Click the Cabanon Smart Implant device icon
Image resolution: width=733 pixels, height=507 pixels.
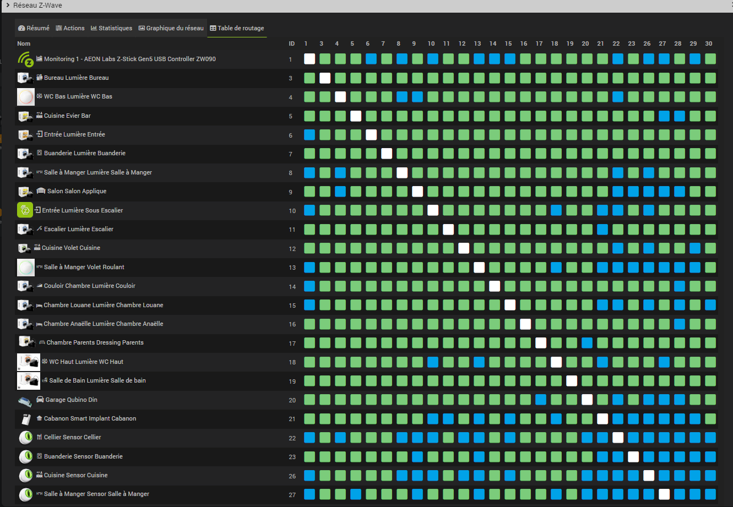point(25,419)
